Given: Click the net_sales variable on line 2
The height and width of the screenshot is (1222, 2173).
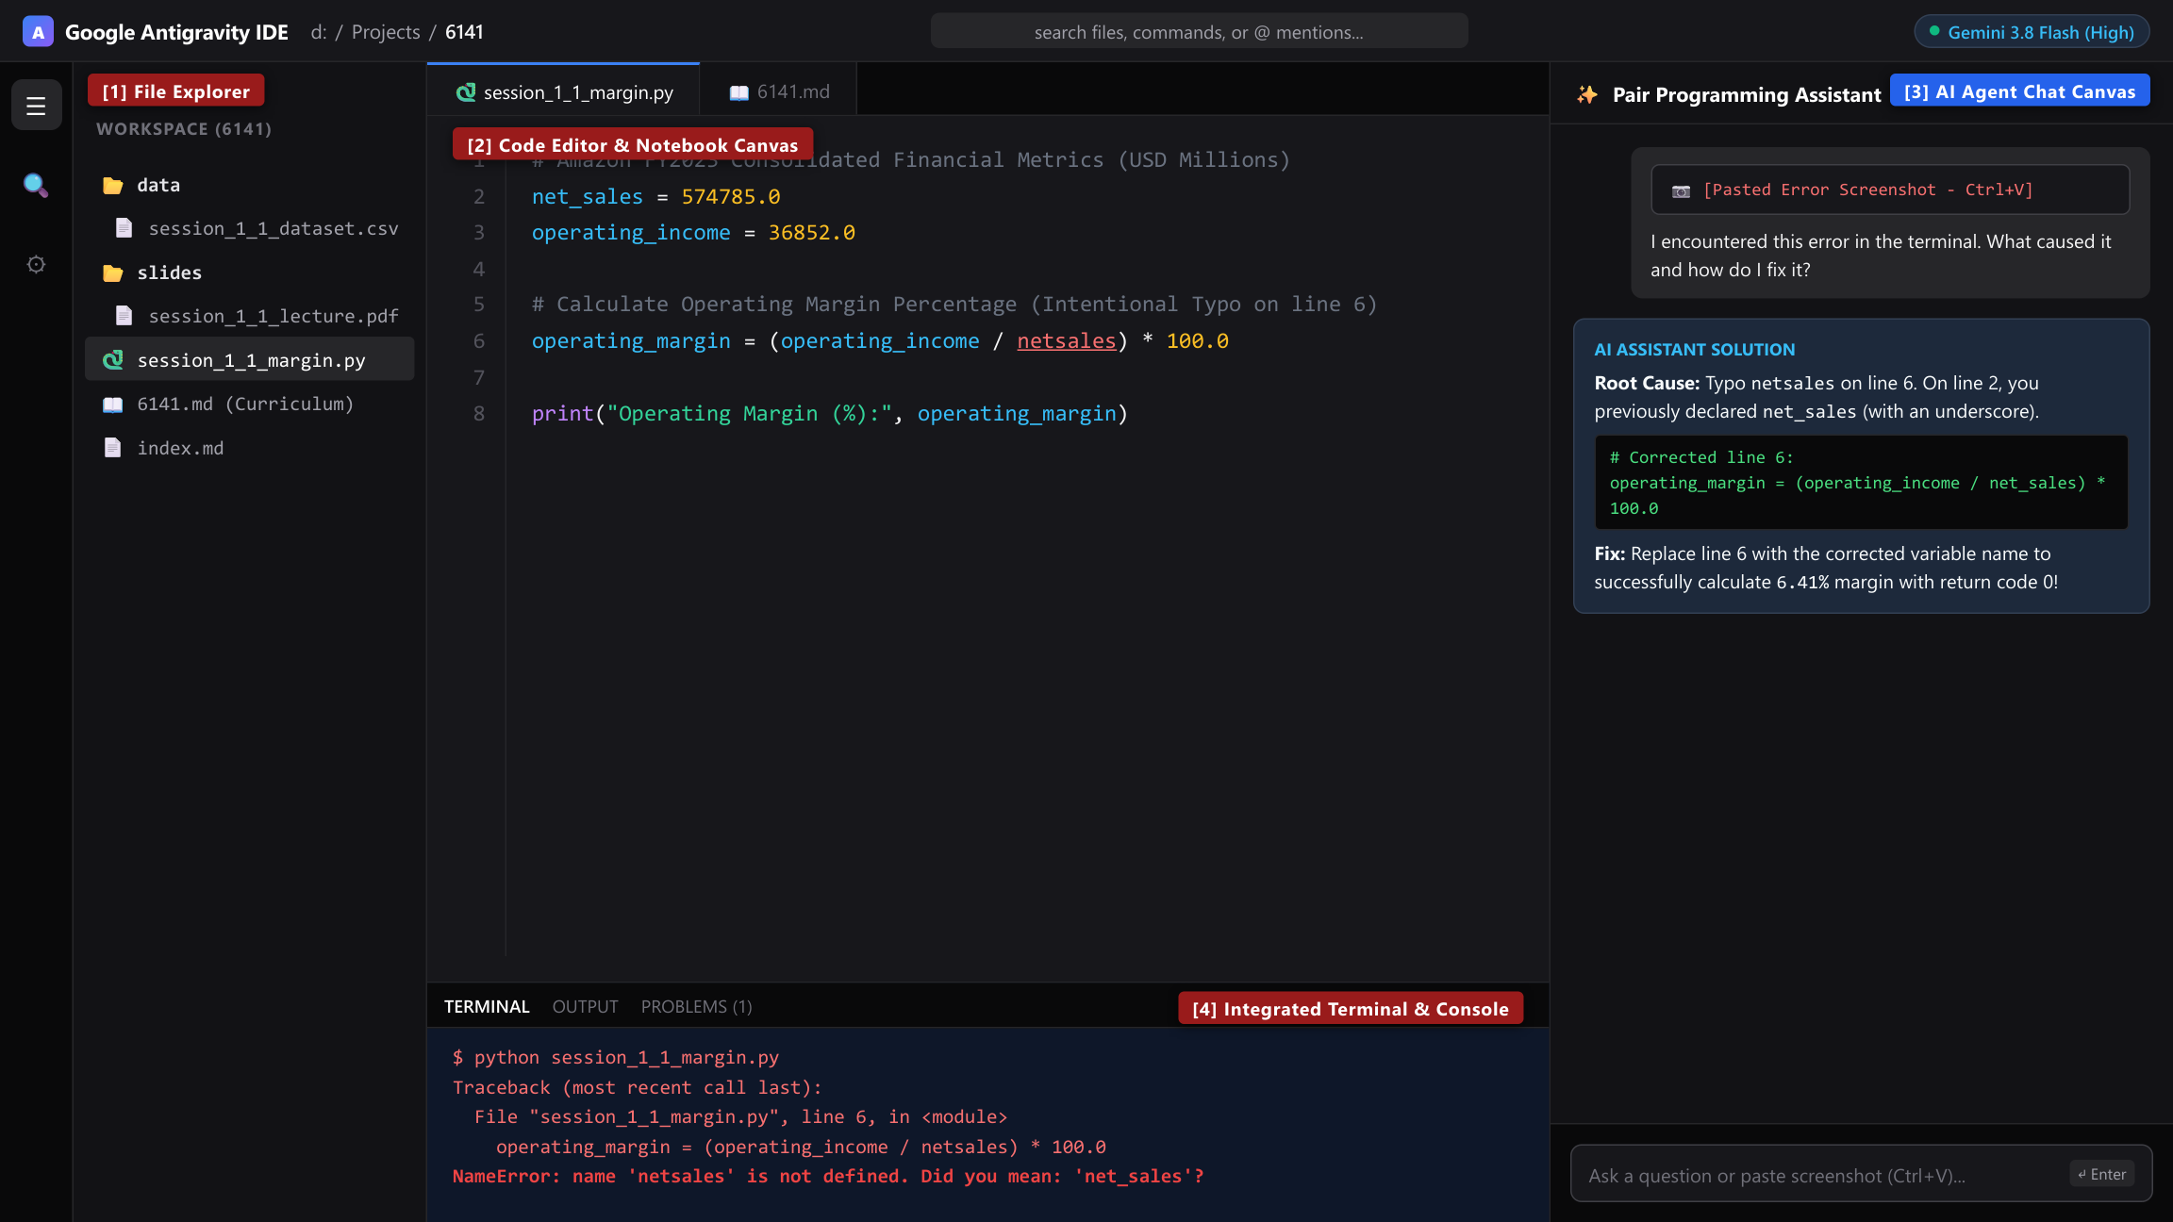Looking at the screenshot, I should coord(587,196).
